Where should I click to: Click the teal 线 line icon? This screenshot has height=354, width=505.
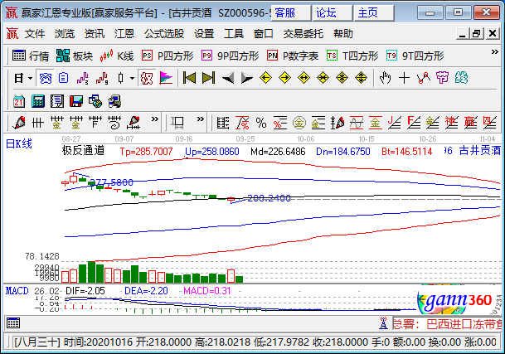461,78
